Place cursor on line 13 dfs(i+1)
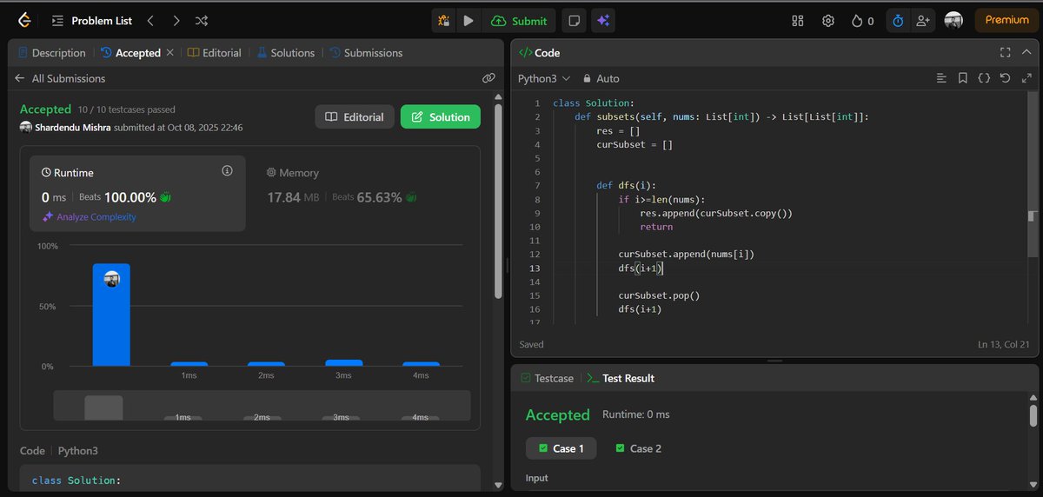 (x=641, y=268)
